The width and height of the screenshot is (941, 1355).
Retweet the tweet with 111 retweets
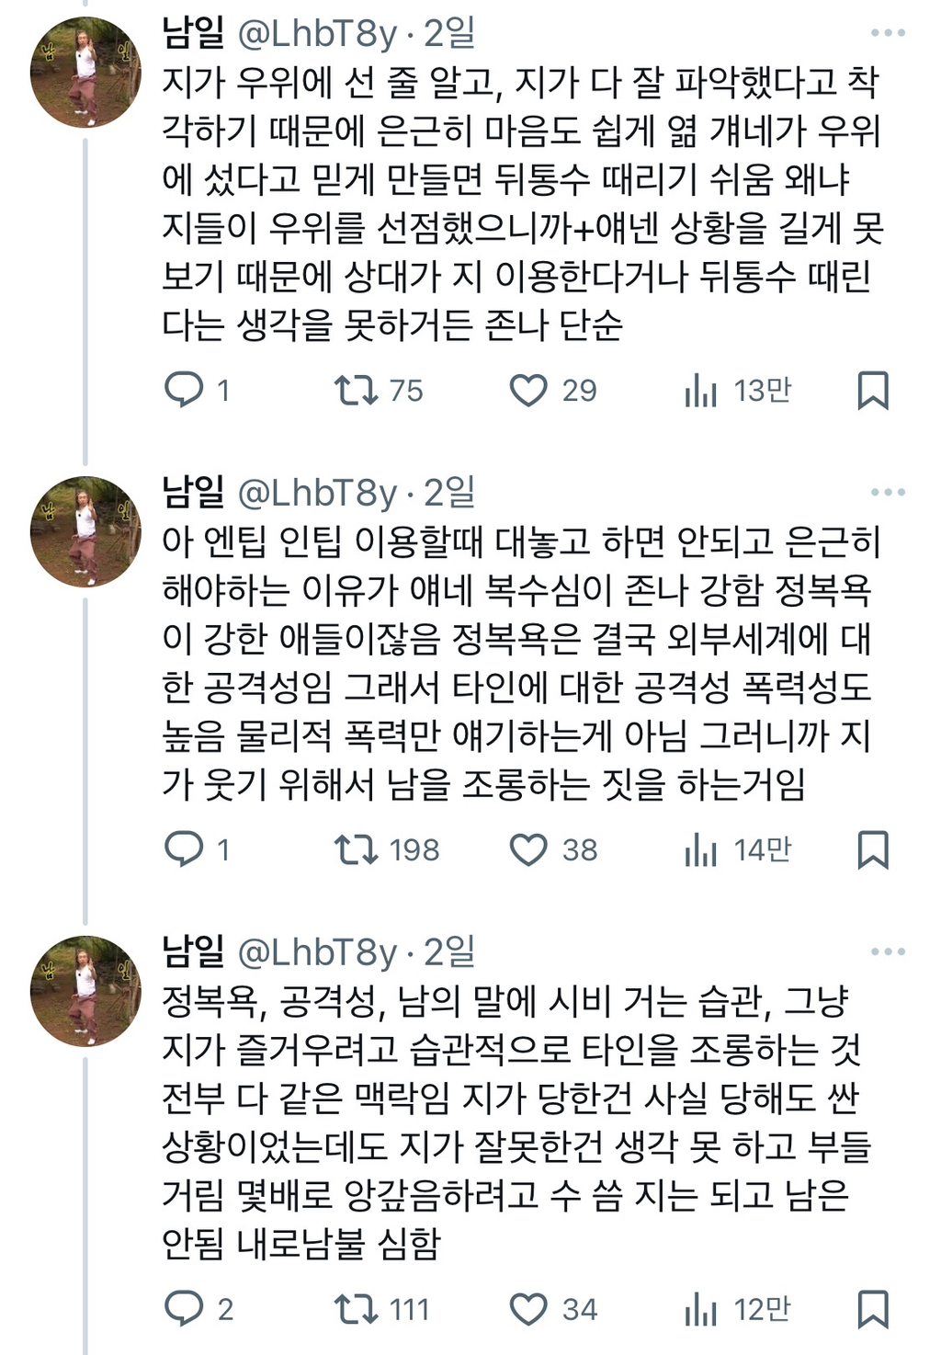[356, 1308]
